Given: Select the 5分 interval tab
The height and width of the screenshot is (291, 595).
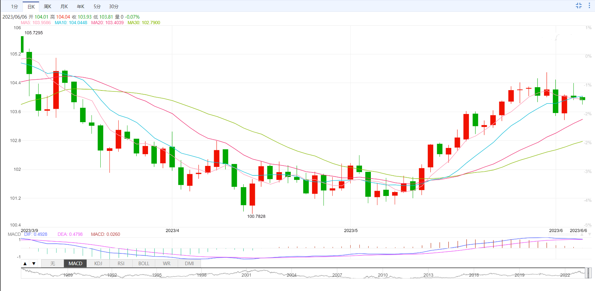Looking at the screenshot, I should click(x=97, y=7).
